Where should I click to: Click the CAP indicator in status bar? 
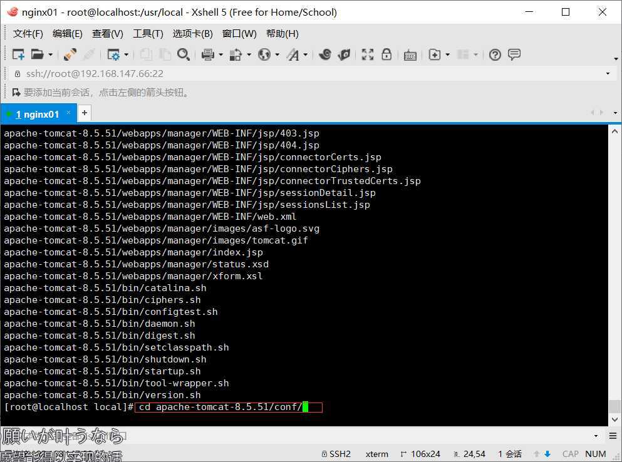click(571, 454)
